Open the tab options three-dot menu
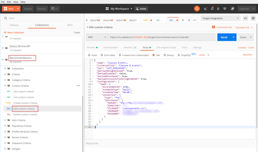This screenshot has width=258, height=152. [195, 20]
